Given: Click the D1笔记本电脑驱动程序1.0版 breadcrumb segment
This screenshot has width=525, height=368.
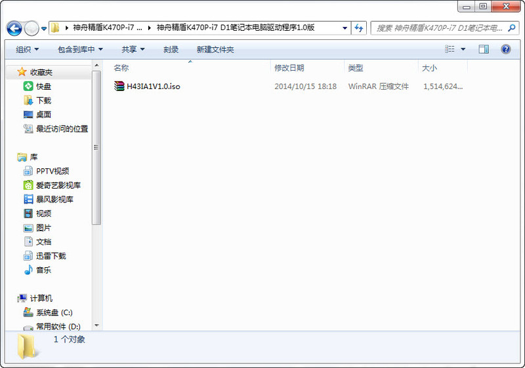Looking at the screenshot, I should [236, 28].
